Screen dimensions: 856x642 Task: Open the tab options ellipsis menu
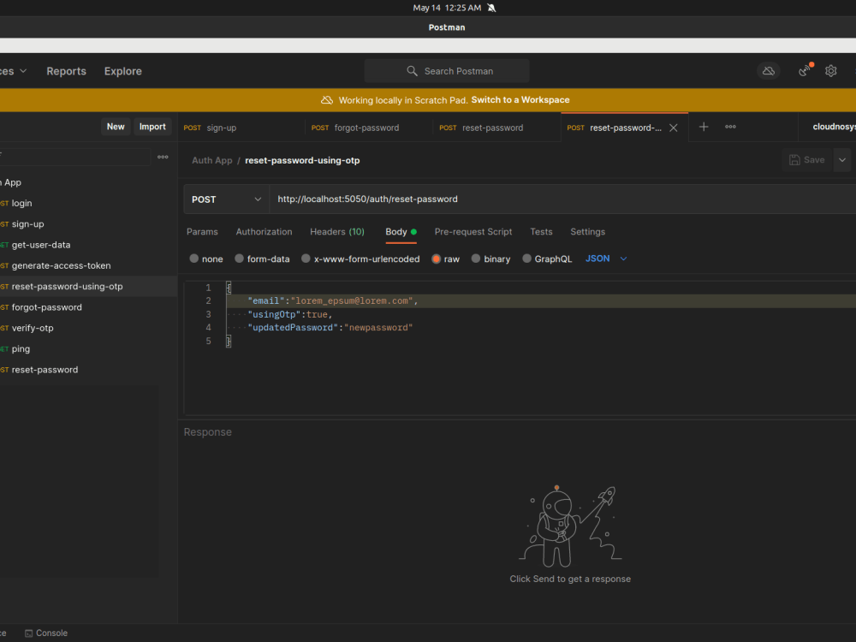pos(730,127)
